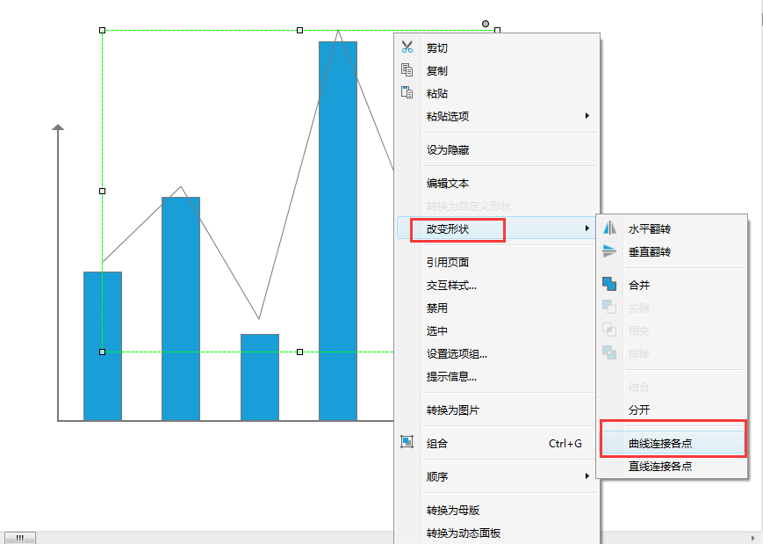Image resolution: width=763 pixels, height=544 pixels.
Task: Select 曲线连接各点 option
Action: point(672,443)
